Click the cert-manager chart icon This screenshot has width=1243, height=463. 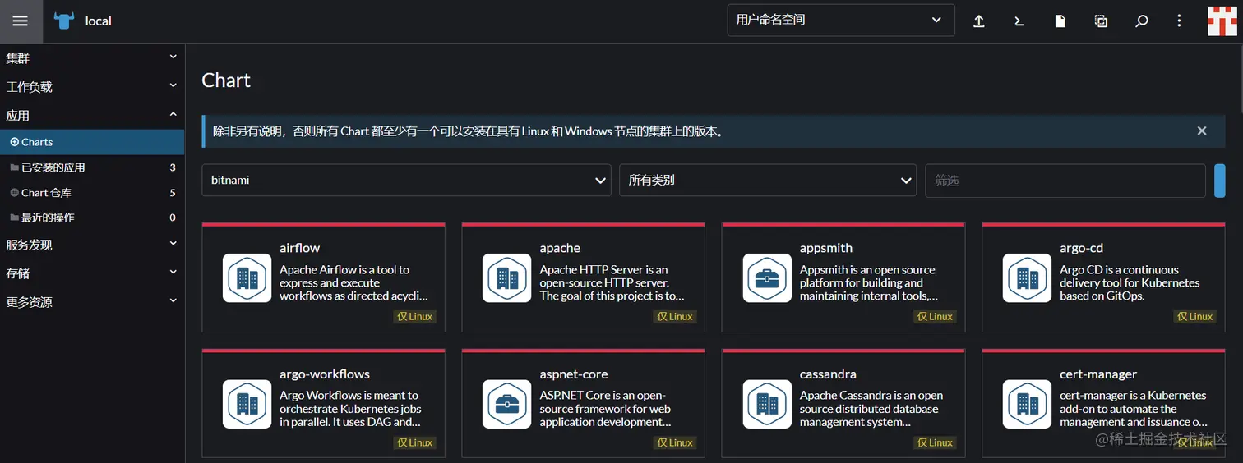tap(1027, 404)
